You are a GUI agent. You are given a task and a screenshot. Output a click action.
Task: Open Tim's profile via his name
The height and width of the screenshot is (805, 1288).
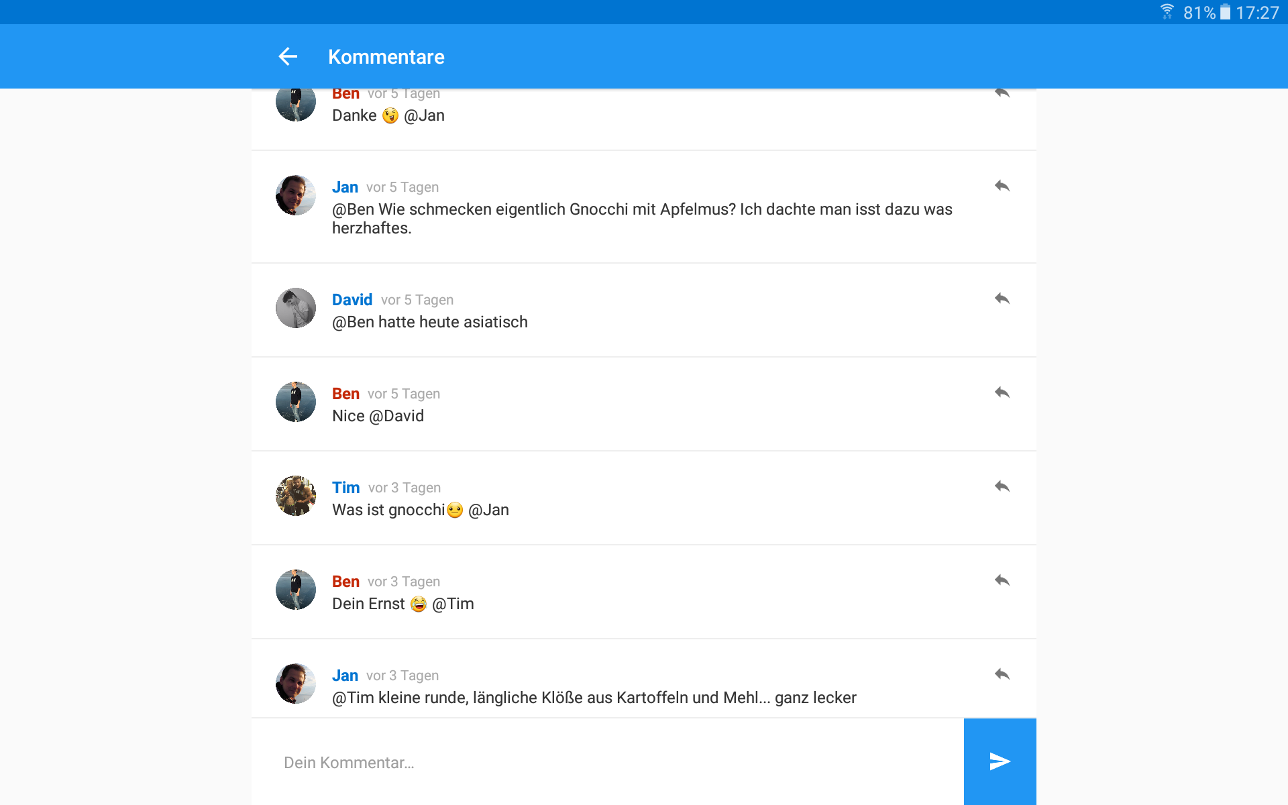[346, 488]
